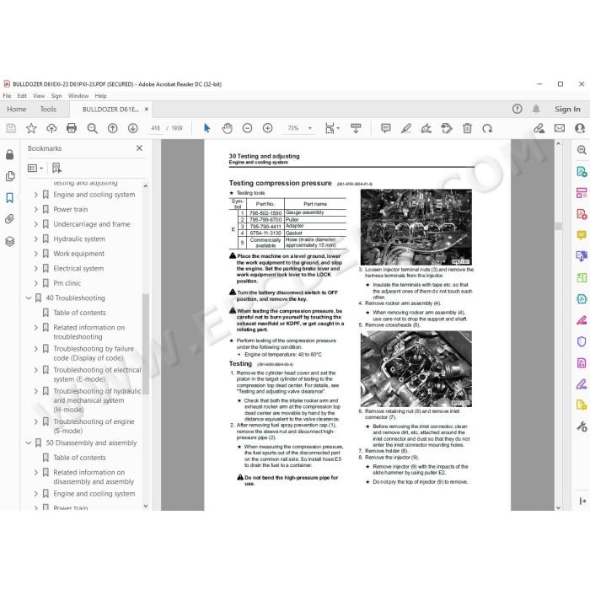
Task: Open the zoom percentage dropdown
Action: click(309, 128)
